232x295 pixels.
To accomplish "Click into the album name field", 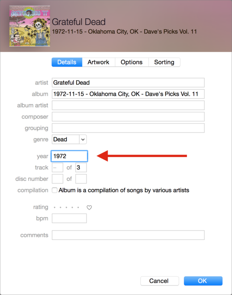I will [128, 94].
